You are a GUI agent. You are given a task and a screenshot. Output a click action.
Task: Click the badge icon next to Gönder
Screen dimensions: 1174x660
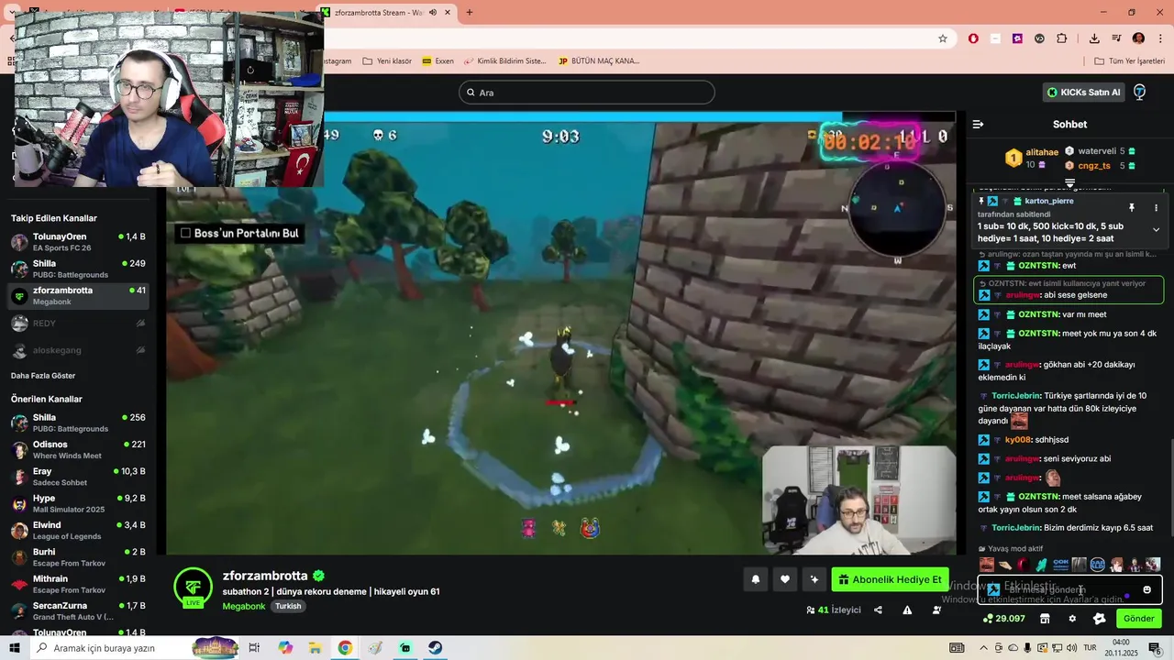(x=1100, y=619)
